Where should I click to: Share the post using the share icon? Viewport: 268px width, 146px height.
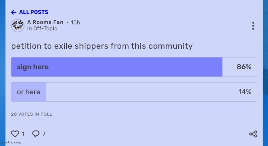coord(253,134)
